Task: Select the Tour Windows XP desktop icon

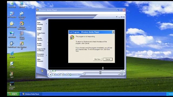Action: coord(22,46)
